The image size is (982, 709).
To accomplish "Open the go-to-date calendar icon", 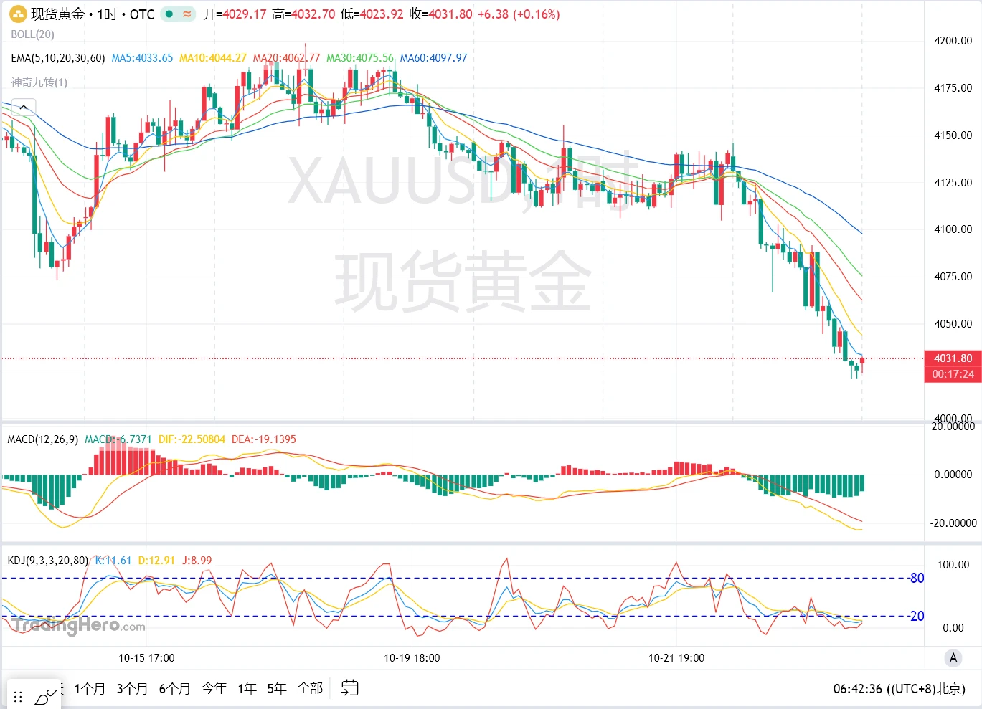I will (x=349, y=688).
